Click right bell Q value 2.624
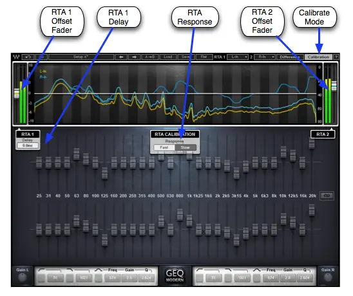The width and height of the screenshot is (353, 296). coord(305,278)
